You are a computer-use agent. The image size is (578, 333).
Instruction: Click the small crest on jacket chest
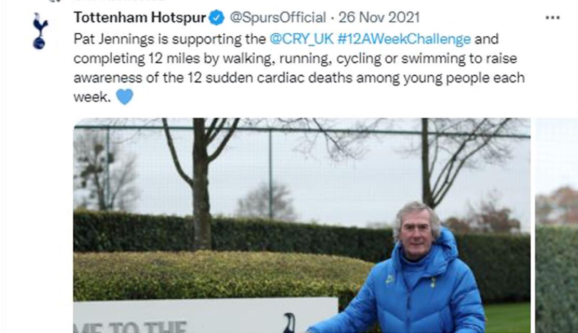point(432,282)
